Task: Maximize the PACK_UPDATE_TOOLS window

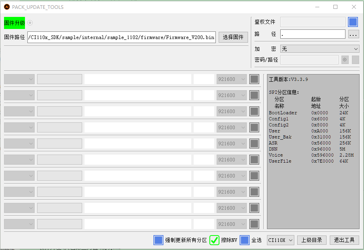Action: point(335,7)
